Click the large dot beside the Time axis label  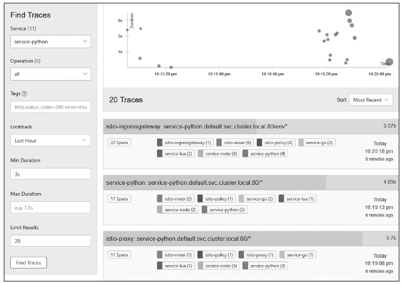click(x=389, y=62)
